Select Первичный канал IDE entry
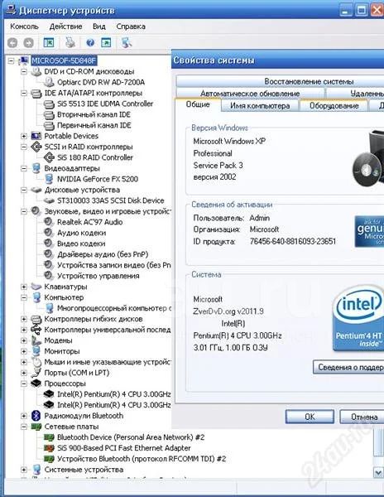Image resolution: width=384 pixels, height=497 pixels. pyautogui.click(x=94, y=126)
